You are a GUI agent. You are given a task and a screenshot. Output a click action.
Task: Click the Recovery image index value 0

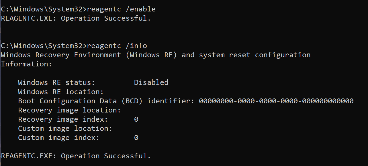pyautogui.click(x=136, y=119)
